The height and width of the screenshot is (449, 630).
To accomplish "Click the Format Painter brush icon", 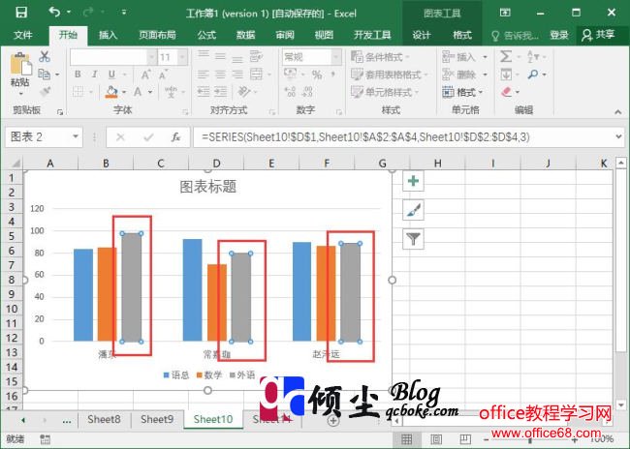I will 45,92.
